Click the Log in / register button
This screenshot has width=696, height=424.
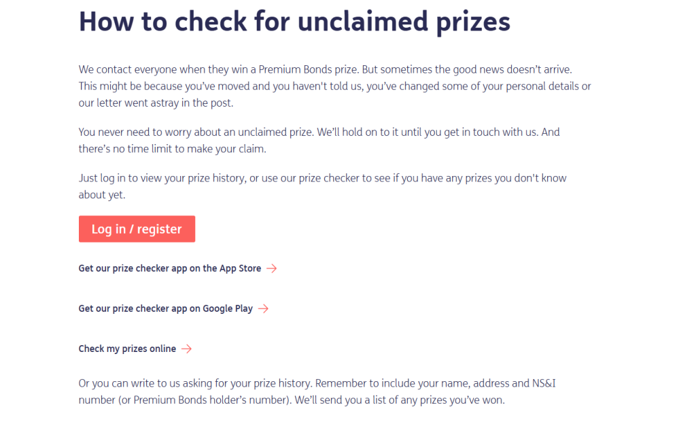[137, 229]
